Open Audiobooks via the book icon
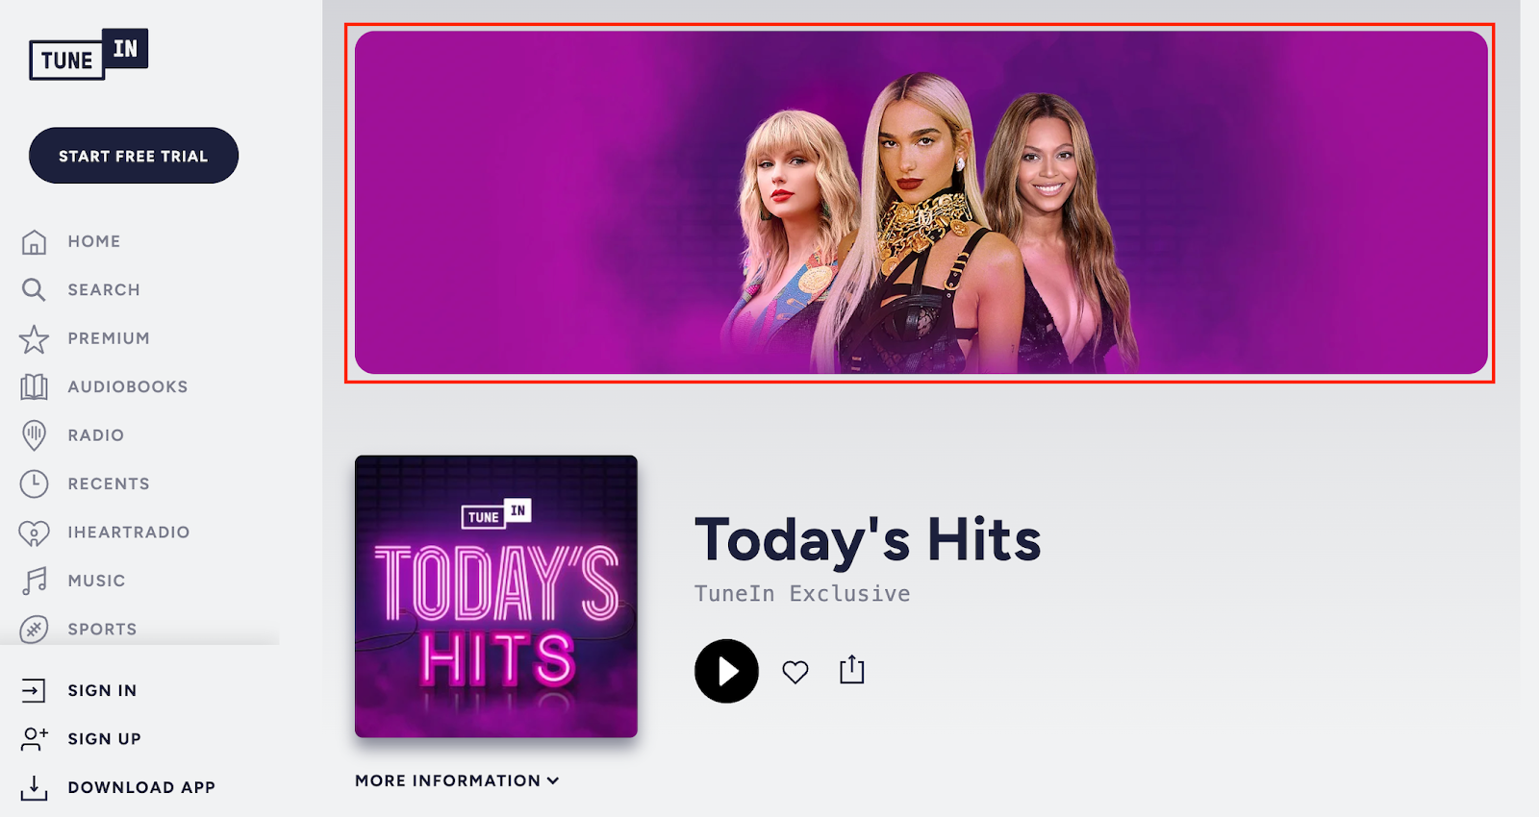1539x817 pixels. coord(34,386)
